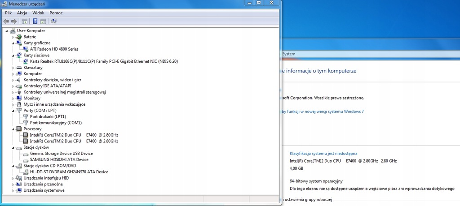The width and height of the screenshot is (460, 206).
Task: Click the Stacje dysków drive icon
Action: (19, 147)
